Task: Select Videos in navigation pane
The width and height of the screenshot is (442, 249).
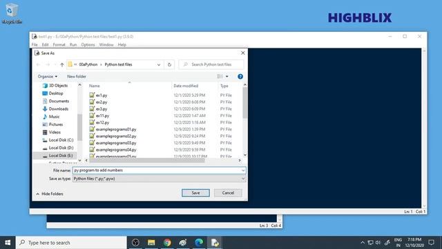Action: [52, 132]
